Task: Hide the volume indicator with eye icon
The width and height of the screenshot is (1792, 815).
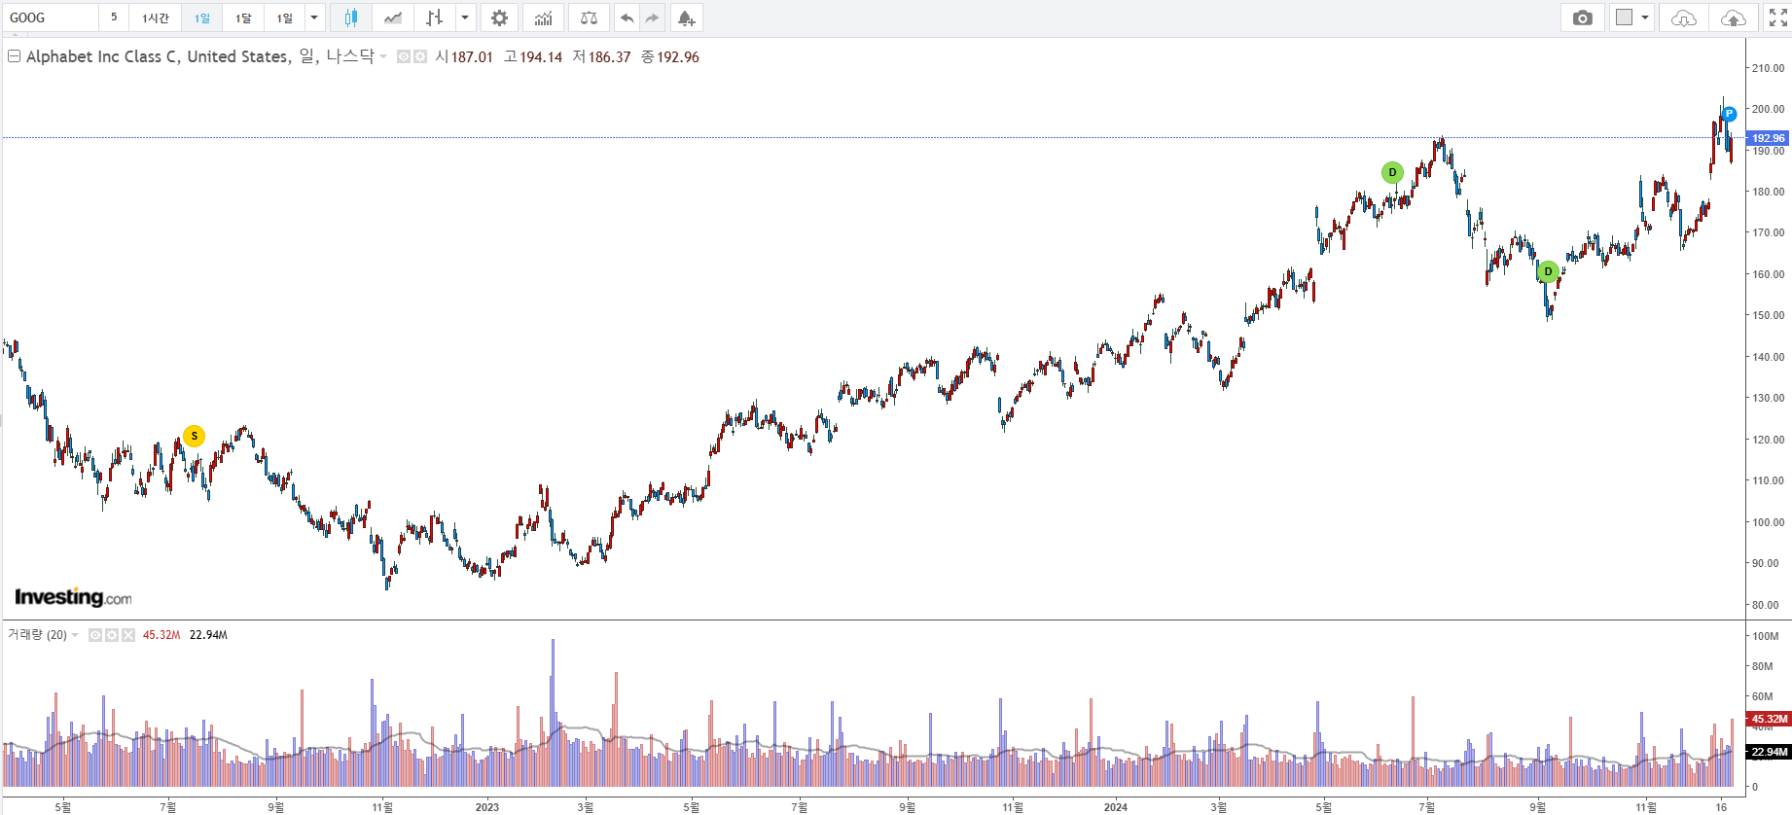Action: [x=95, y=635]
